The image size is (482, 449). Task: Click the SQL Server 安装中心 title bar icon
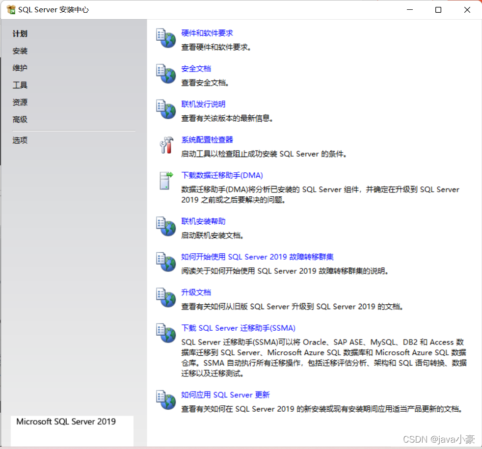coord(11,9)
